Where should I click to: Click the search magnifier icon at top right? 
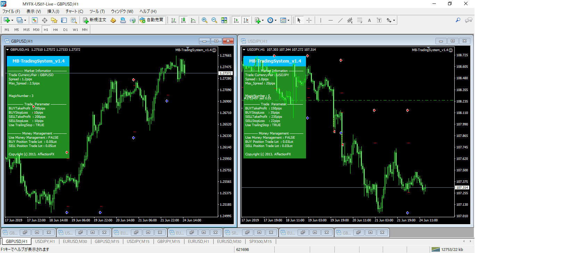pyautogui.click(x=458, y=20)
